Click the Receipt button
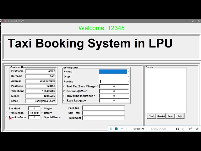Viewport: 201px width, 151px height. tap(161, 116)
